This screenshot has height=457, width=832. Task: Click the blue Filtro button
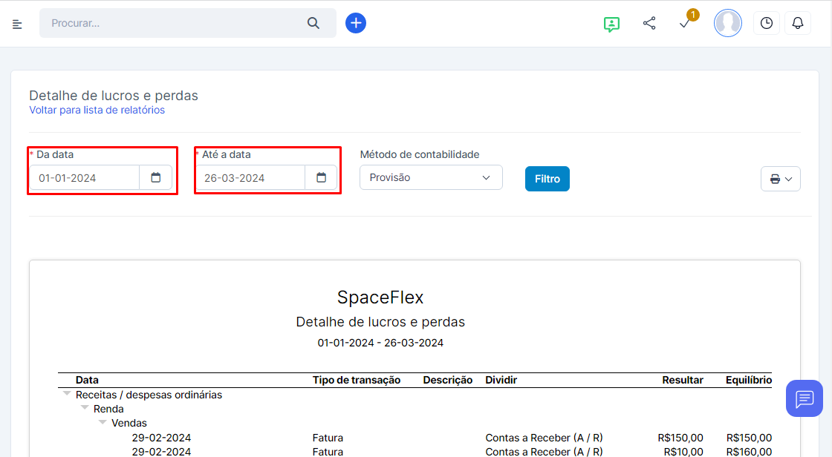pyautogui.click(x=547, y=179)
